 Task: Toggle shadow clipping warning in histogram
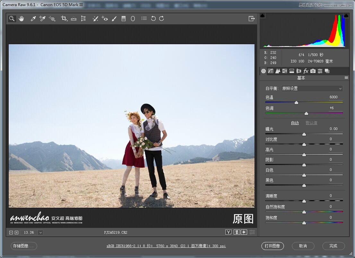[x=263, y=16]
